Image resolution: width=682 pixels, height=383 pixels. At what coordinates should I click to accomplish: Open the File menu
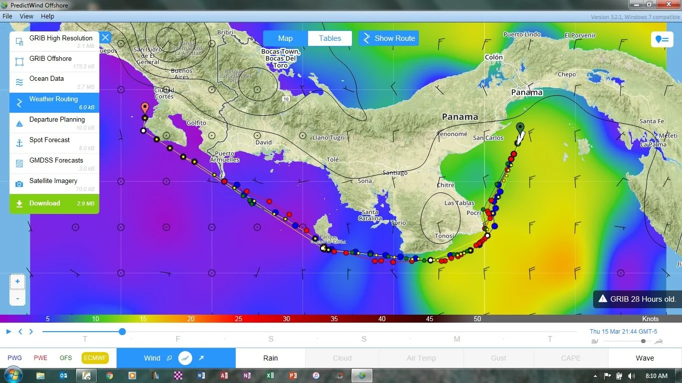pyautogui.click(x=7, y=16)
